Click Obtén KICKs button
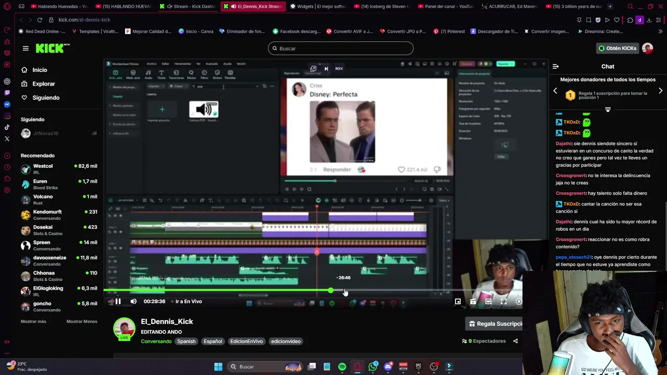 617,48
